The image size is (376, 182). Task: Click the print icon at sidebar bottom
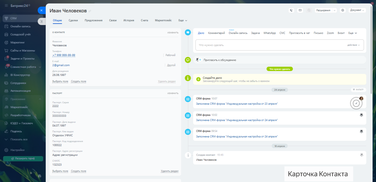pos(40,176)
